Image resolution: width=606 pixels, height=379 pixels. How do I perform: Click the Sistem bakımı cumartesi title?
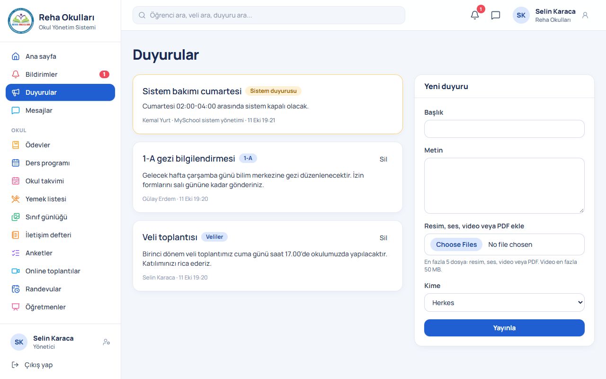[192, 91]
